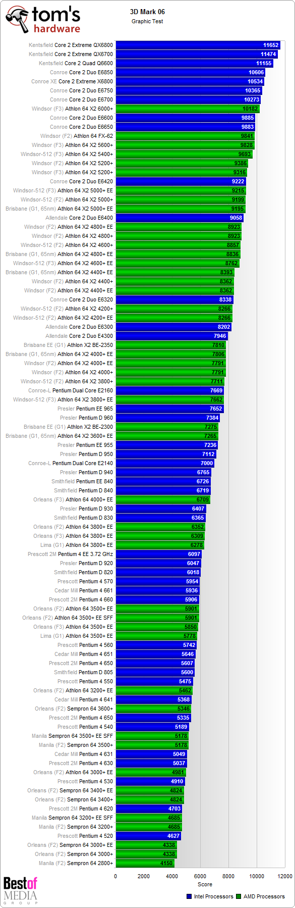Click the 'Core 2 Duo E6700' label
Image resolution: width=295 pixels, height=908 pixels.
pos(91,99)
